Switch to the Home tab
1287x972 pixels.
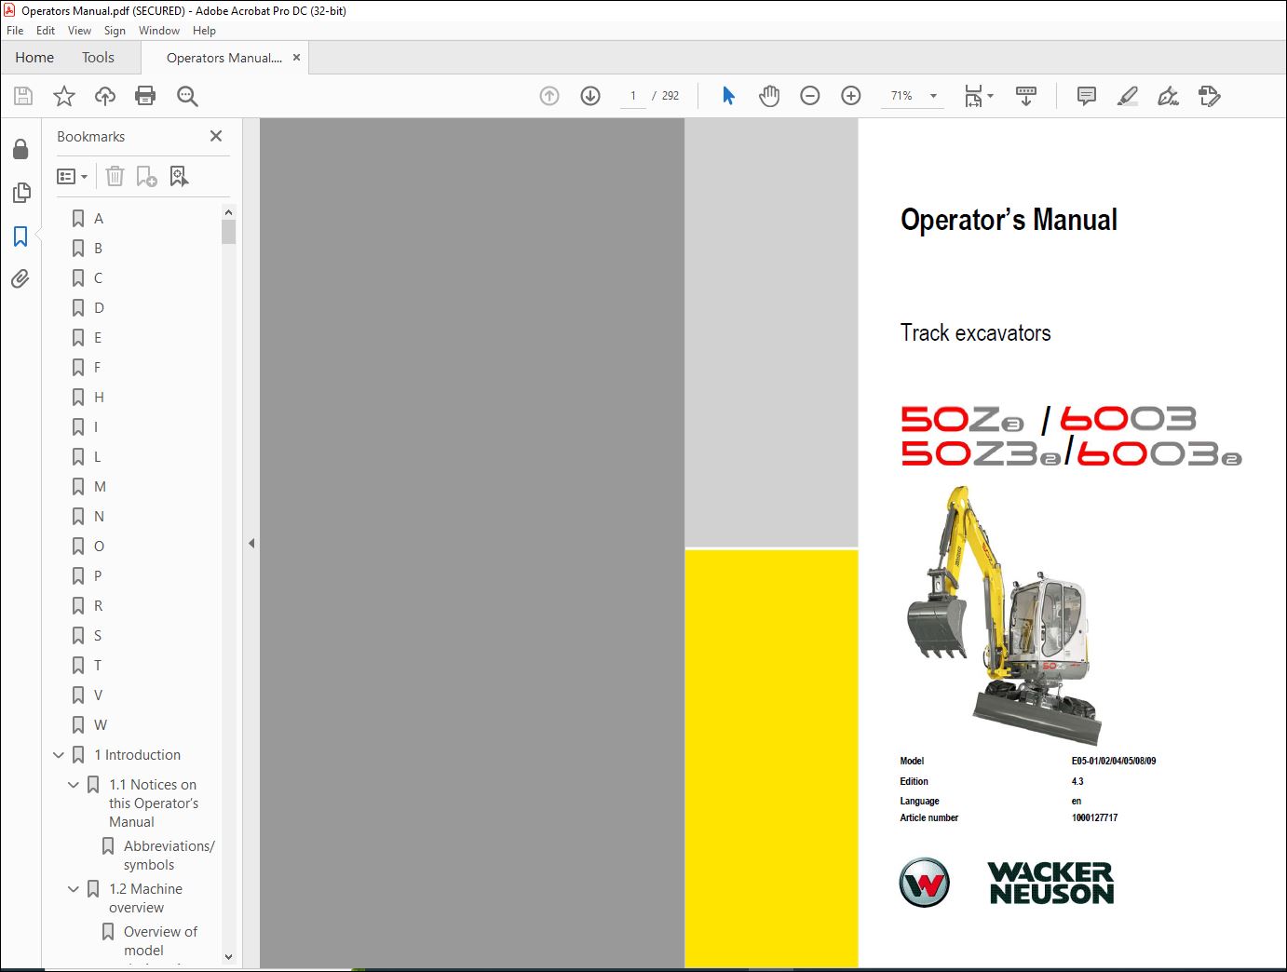pyautogui.click(x=34, y=58)
